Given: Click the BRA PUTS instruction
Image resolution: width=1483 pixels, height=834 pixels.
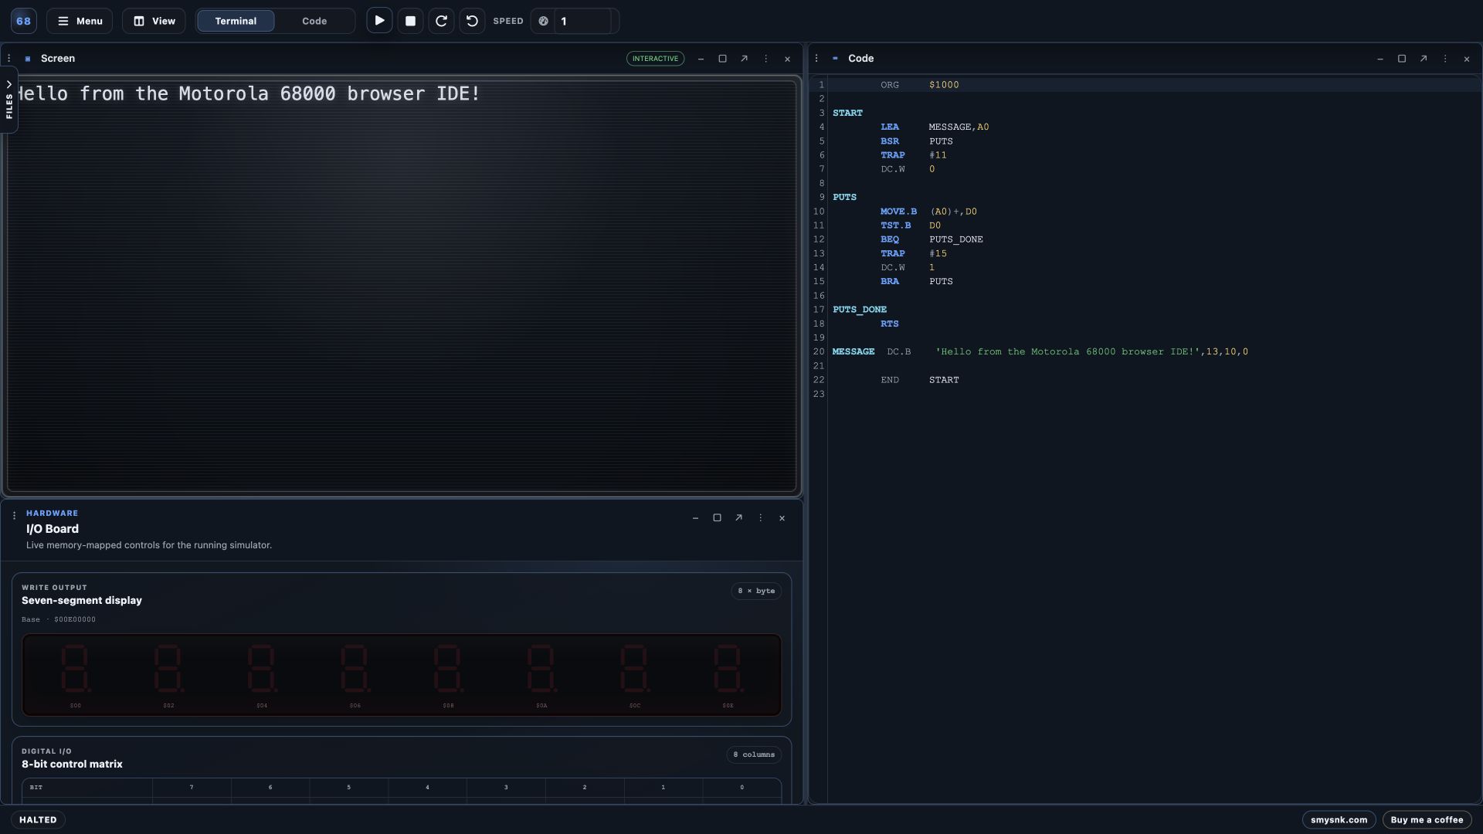Looking at the screenshot, I should [917, 282].
